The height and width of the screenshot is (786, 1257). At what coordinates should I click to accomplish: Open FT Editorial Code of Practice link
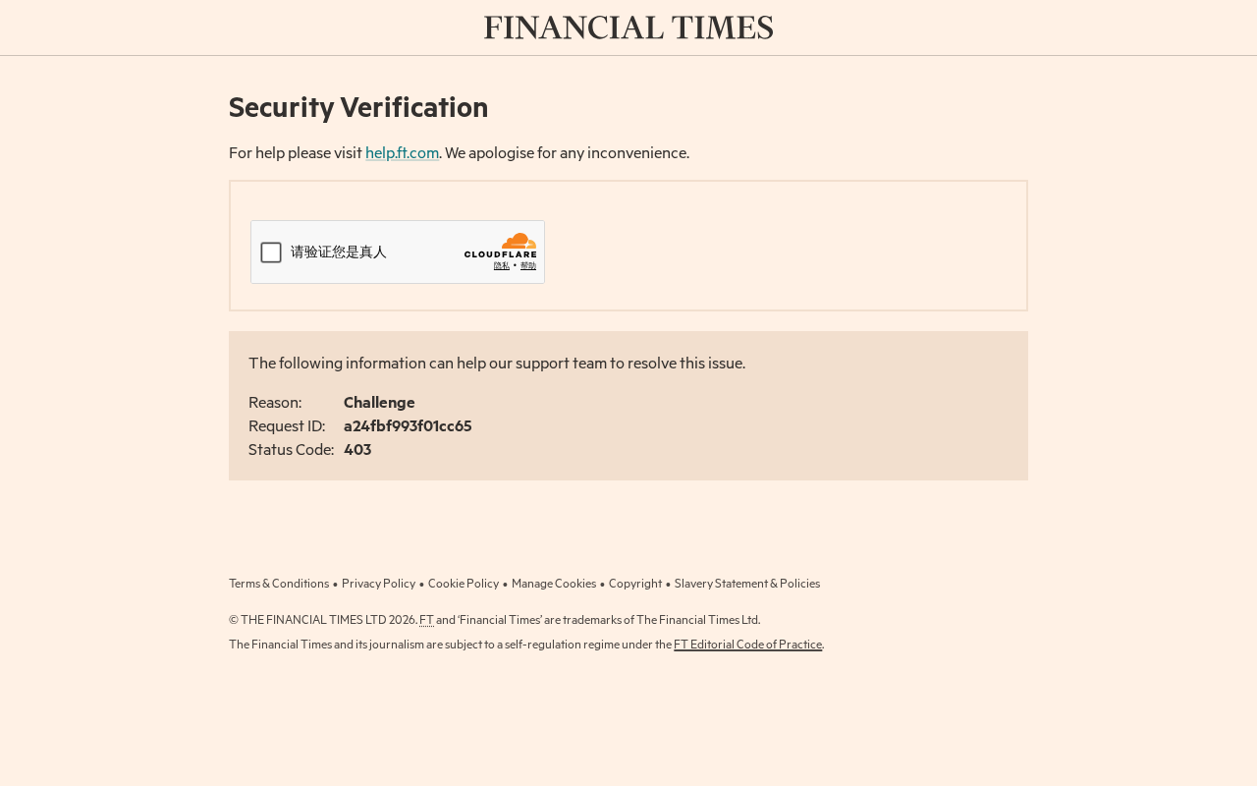747,645
